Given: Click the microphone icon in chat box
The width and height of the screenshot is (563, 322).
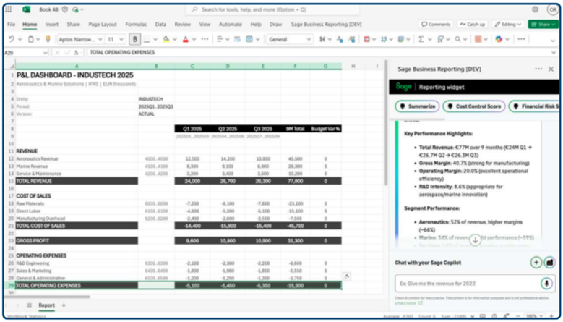Looking at the screenshot, I should tap(546, 284).
